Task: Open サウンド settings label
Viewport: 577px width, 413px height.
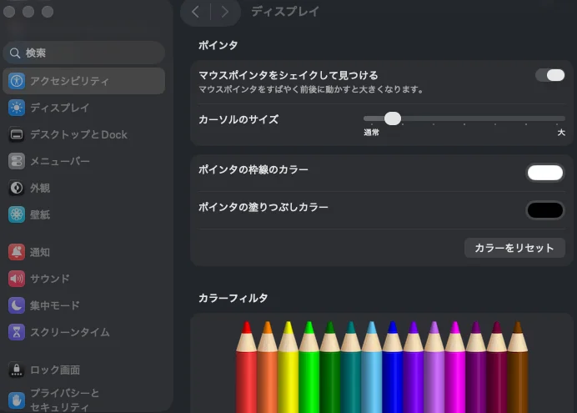Action: pos(50,279)
